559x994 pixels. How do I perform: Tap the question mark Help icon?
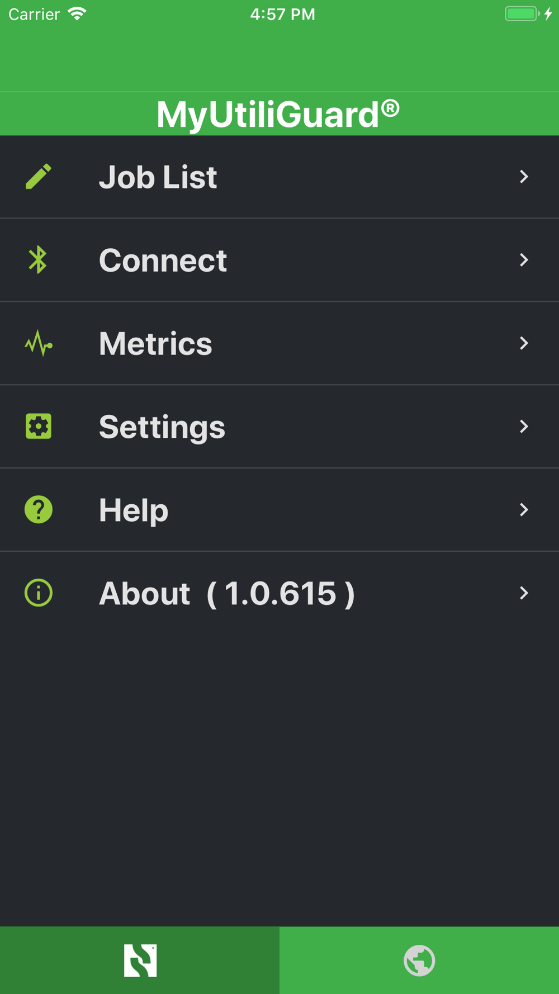(x=39, y=510)
